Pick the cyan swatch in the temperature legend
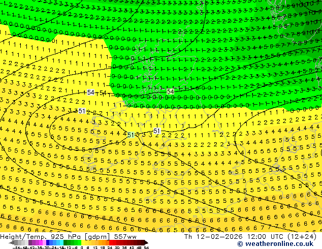Screen dimensions: 322x249 point(61,243)
